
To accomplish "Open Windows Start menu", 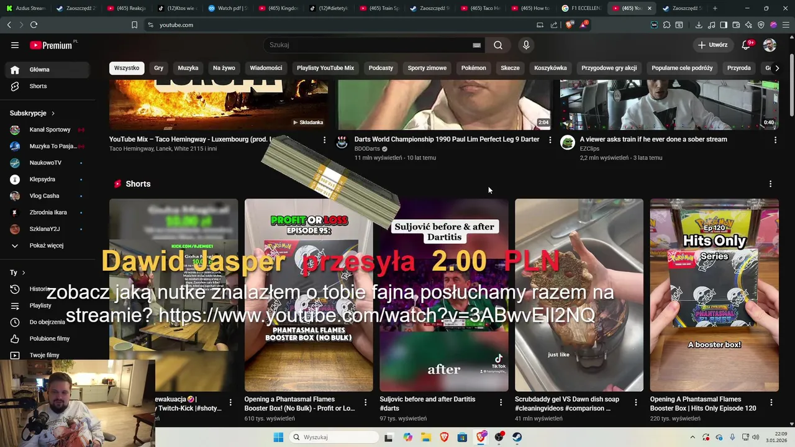I will [278, 437].
